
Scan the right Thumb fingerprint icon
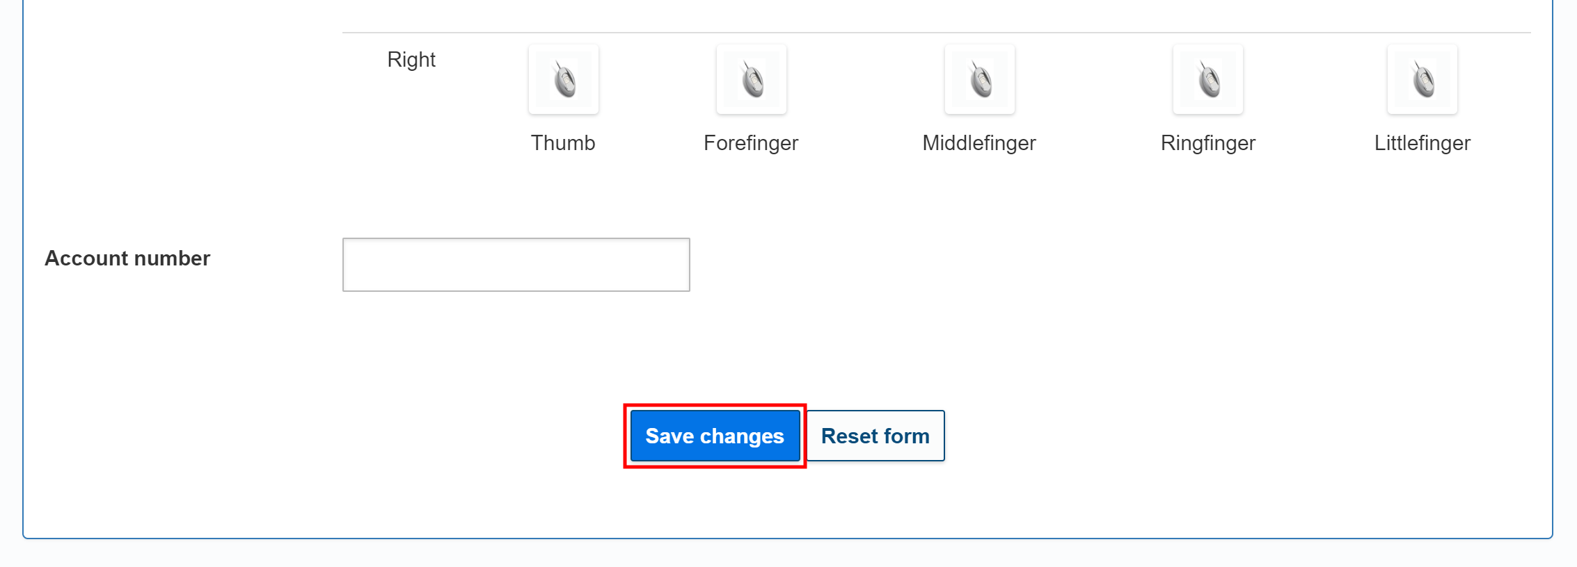coord(564,79)
